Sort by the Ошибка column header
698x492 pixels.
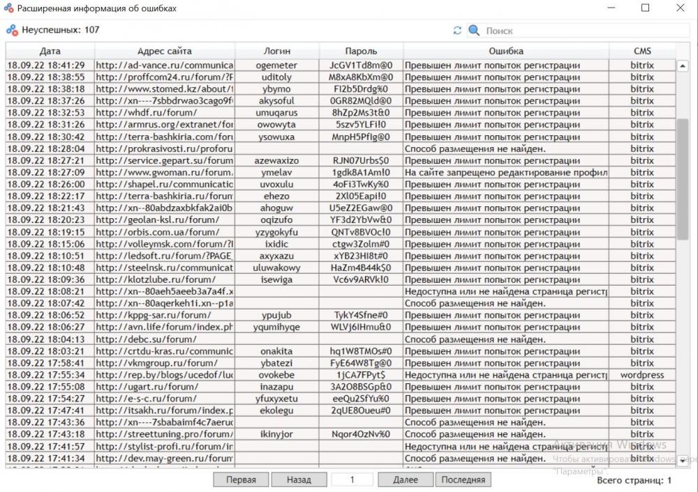[506, 51]
